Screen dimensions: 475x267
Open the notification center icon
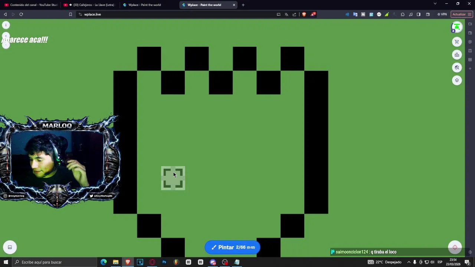point(467,262)
